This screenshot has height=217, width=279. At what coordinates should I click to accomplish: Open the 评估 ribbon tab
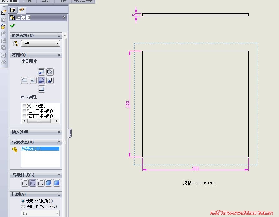(63, 1)
